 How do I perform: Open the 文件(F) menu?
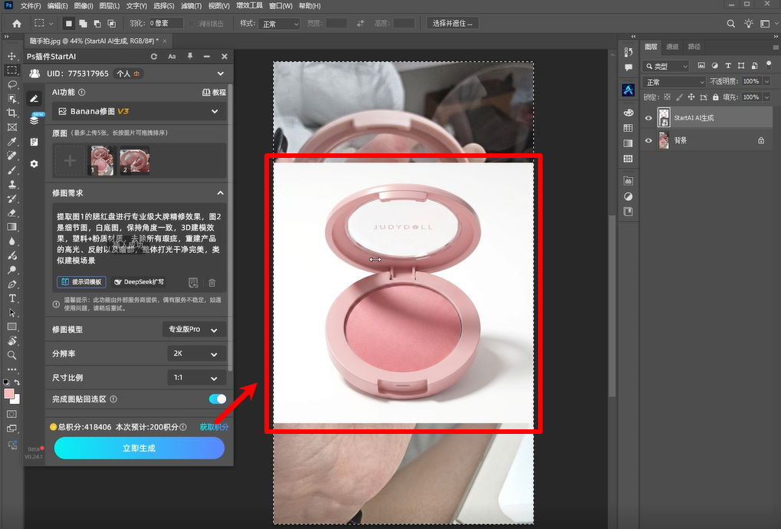31,6
